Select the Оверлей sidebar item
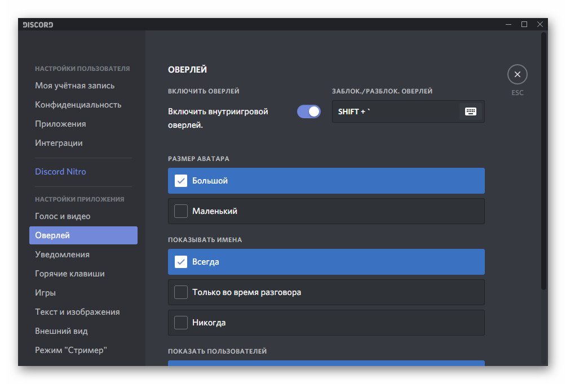The height and width of the screenshot is (384, 566). 83,235
